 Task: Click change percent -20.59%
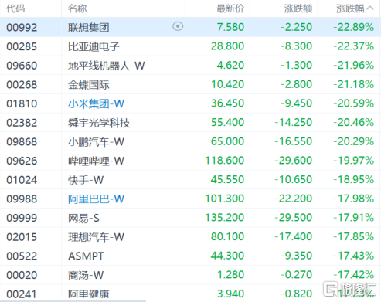354,103
